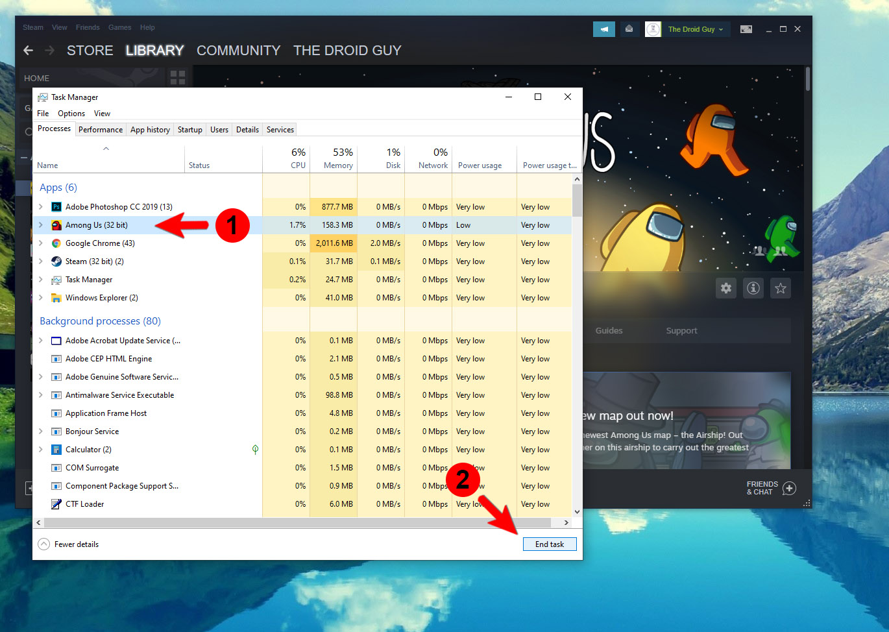The height and width of the screenshot is (632, 889).
Task: Open the Among Us game settings gear
Action: click(725, 288)
